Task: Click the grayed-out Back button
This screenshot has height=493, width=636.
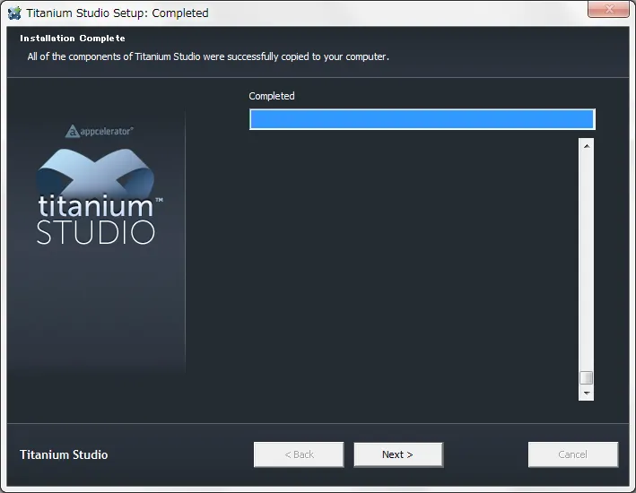Action: coord(299,454)
